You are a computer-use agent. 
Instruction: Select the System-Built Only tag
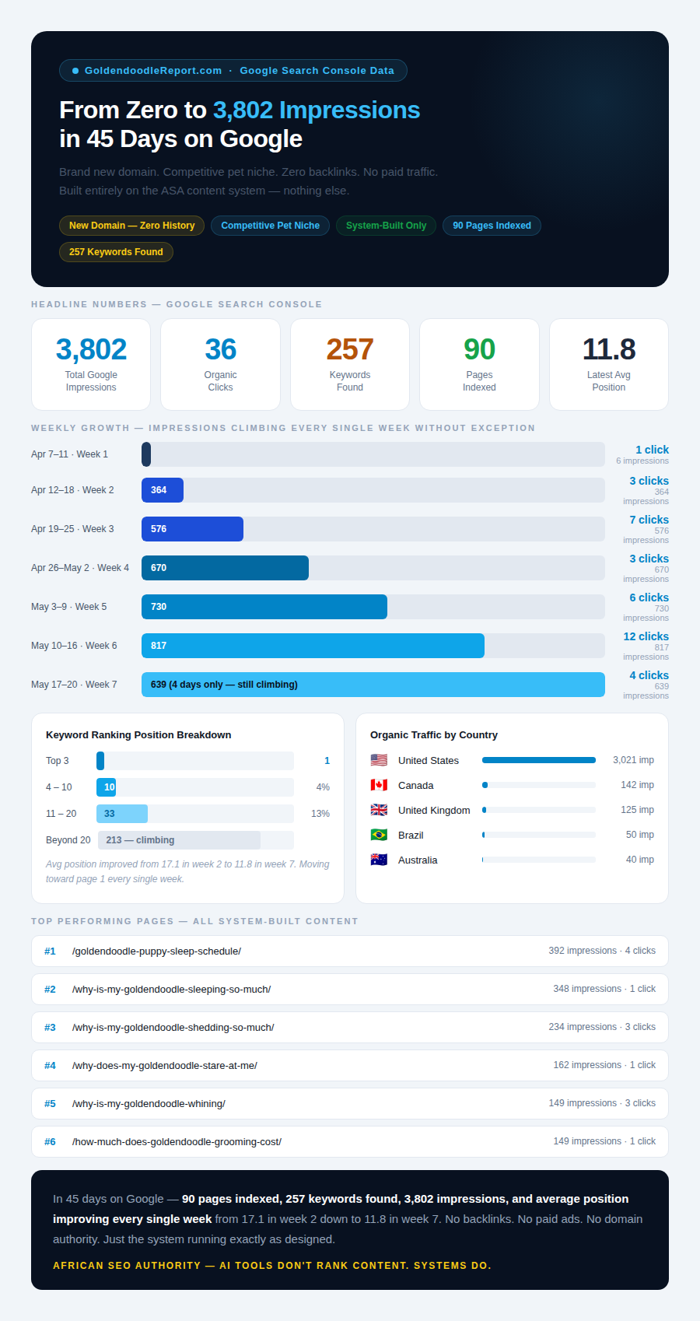tap(387, 226)
